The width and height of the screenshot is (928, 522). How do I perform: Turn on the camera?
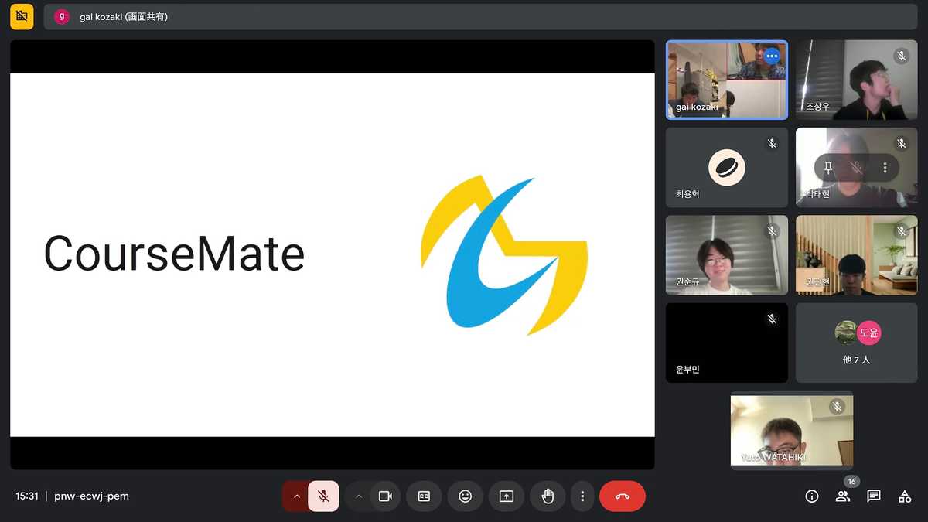[385, 496]
